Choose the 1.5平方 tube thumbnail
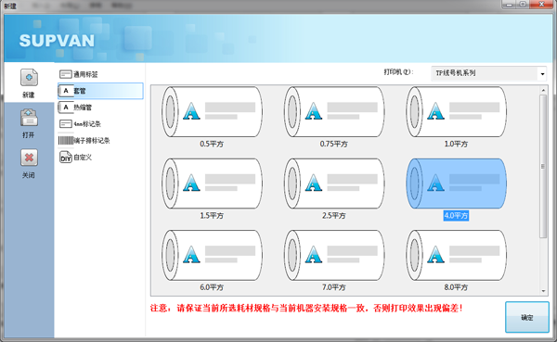Screen dimensions: 557x342 click(212, 184)
